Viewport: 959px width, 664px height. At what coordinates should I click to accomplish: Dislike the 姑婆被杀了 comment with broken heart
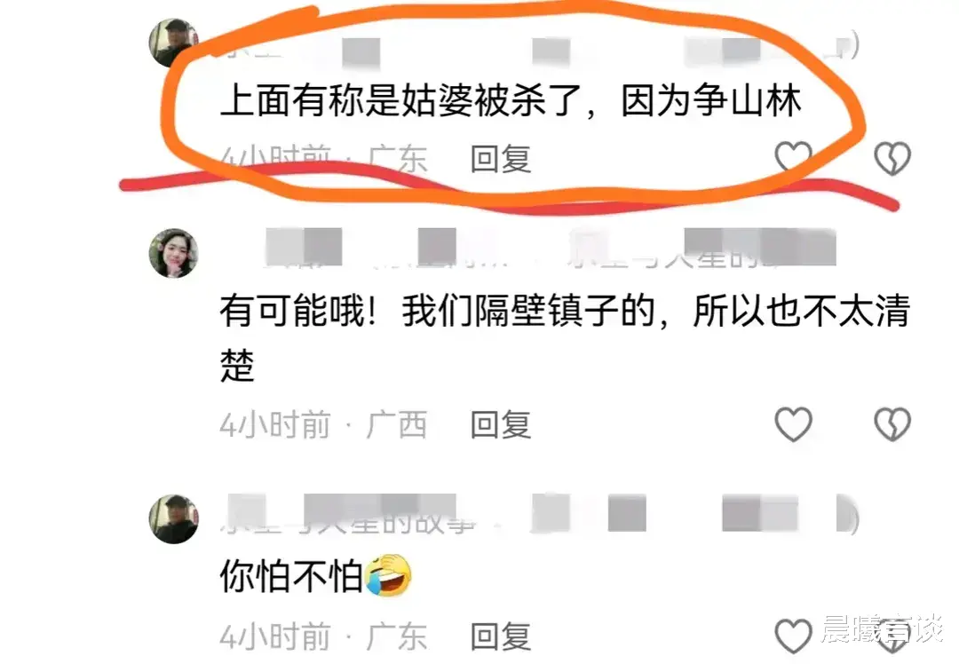892,158
